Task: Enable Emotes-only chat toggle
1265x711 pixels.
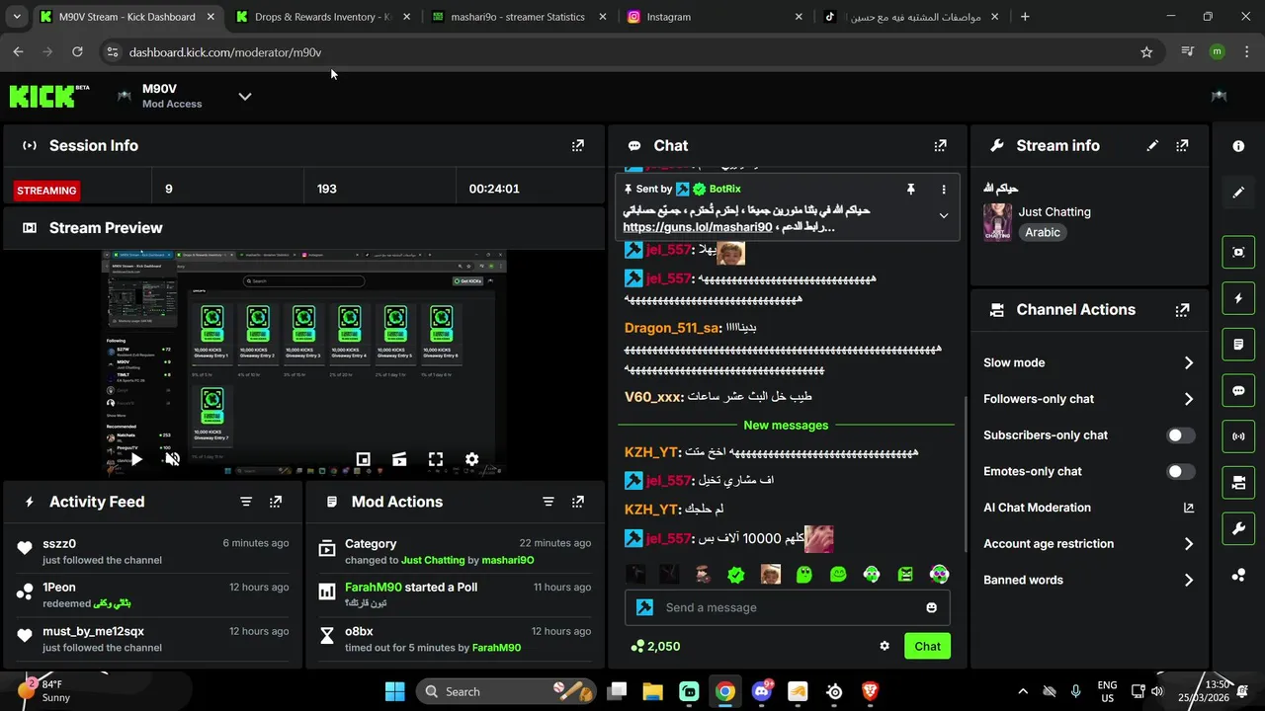Action: pos(1180,472)
